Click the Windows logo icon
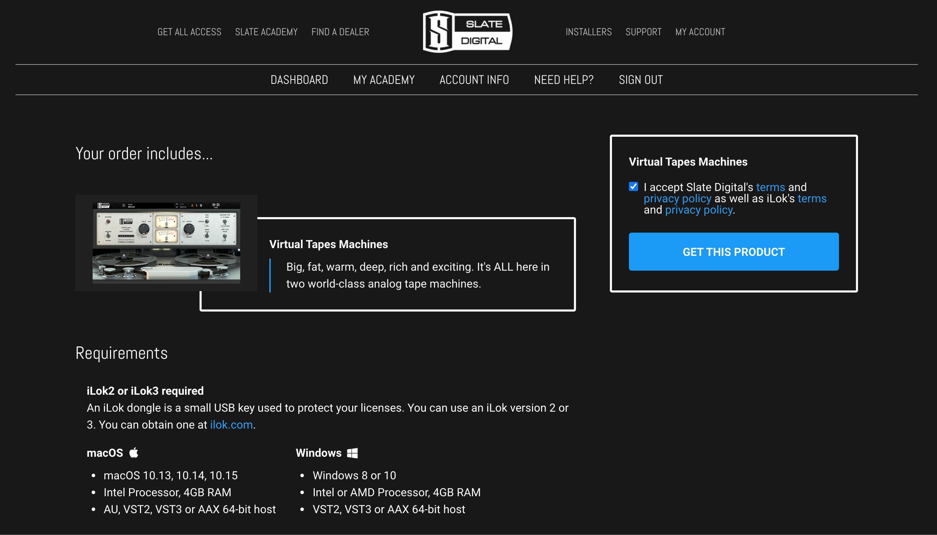The width and height of the screenshot is (937, 535). pyautogui.click(x=353, y=453)
